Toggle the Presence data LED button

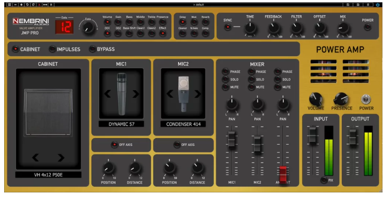click(x=162, y=22)
